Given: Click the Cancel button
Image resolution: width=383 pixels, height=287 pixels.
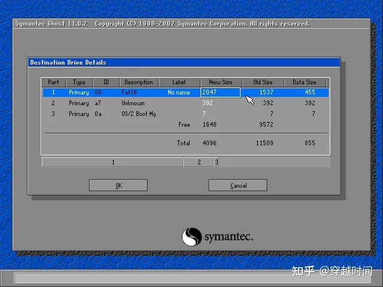Looking at the screenshot, I should 238,185.
